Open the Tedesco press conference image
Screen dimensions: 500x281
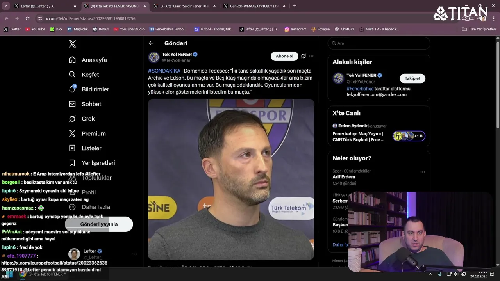point(231,179)
